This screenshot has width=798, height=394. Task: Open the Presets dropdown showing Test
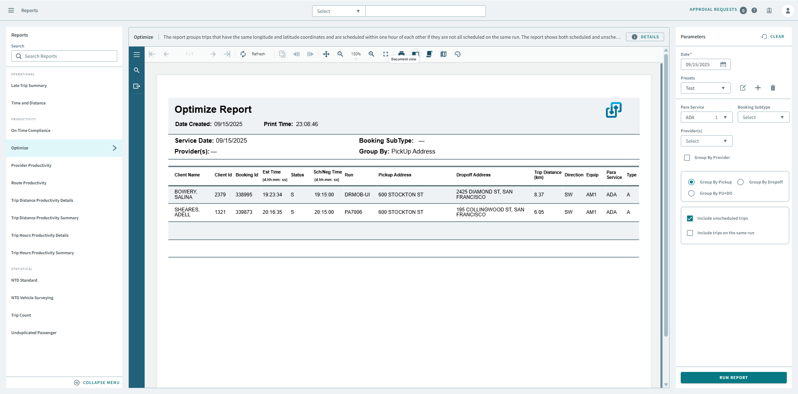tap(705, 88)
